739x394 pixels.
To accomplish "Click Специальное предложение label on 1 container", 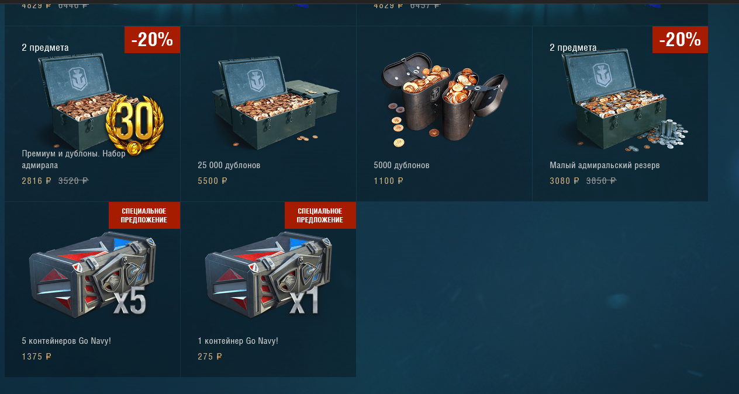I will coord(320,215).
